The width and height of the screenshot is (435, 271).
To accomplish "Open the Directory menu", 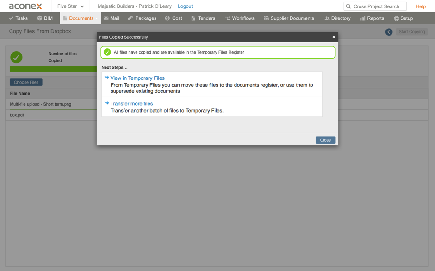I will pos(338,18).
